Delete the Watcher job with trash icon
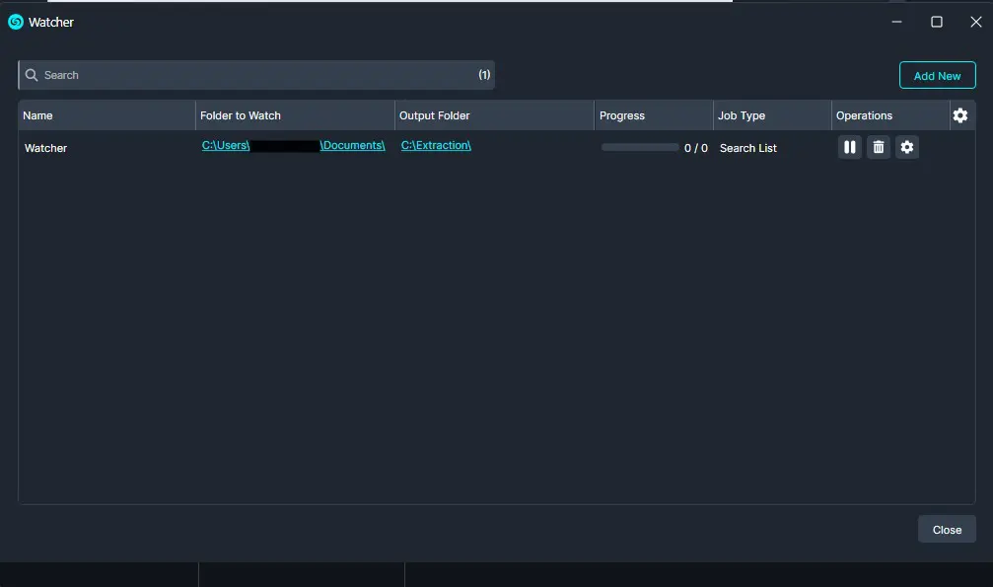 (879, 147)
